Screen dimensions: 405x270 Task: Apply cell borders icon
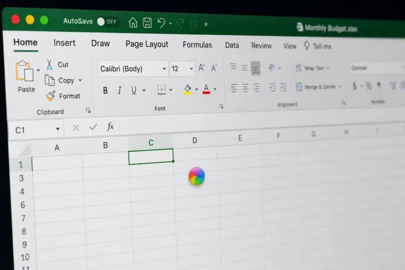pyautogui.click(x=161, y=90)
